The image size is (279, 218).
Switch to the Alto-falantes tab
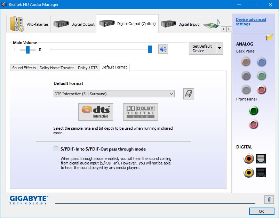pos(29,24)
